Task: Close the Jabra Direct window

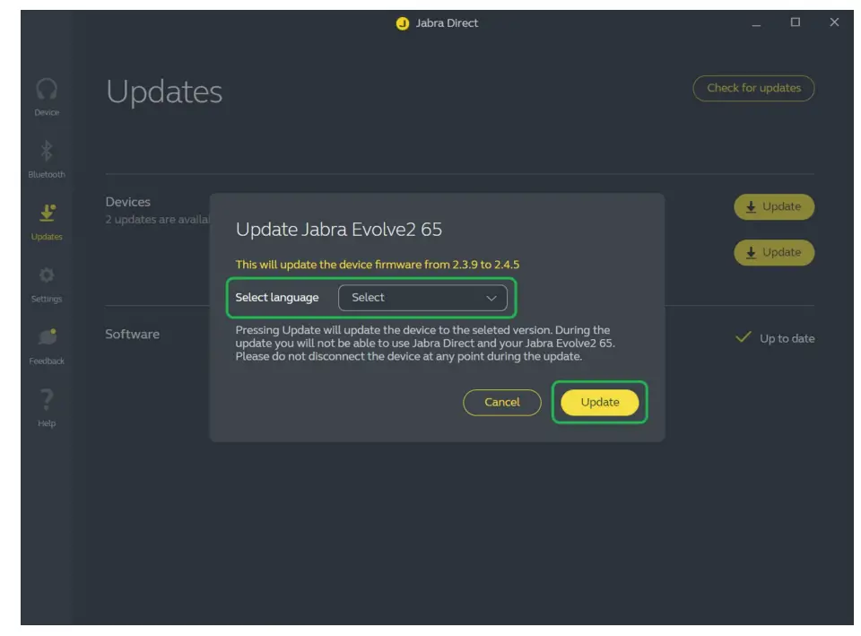Action: [x=833, y=22]
